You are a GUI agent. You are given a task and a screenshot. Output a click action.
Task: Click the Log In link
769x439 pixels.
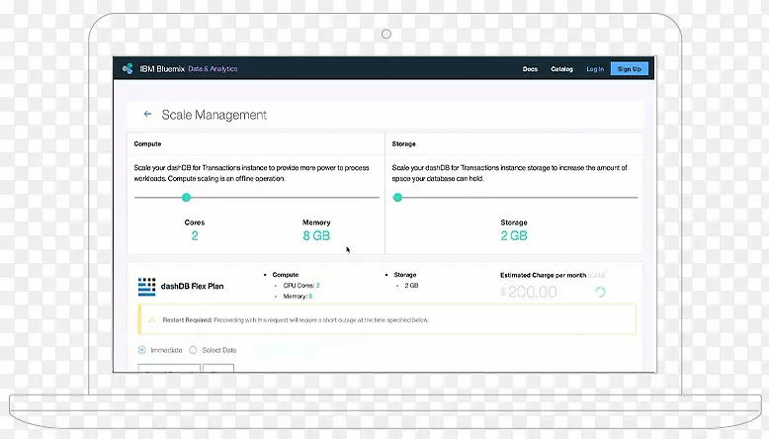pyautogui.click(x=595, y=69)
